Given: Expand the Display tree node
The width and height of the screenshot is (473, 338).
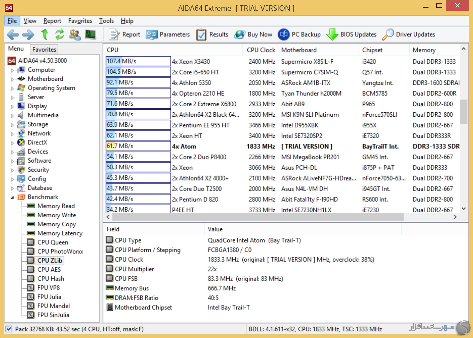Looking at the screenshot, I should pyautogui.click(x=12, y=107).
